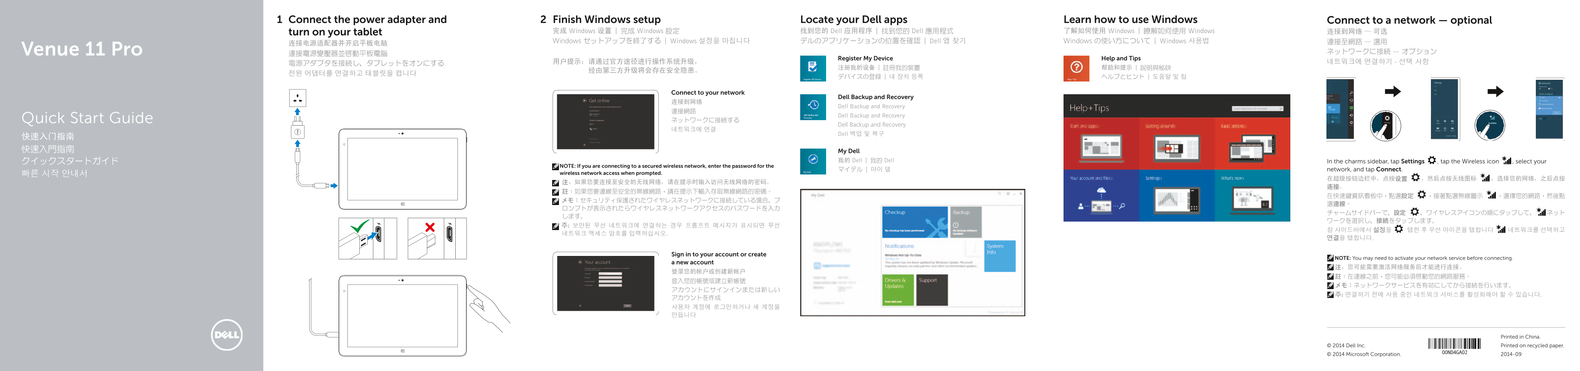The image size is (1580, 371).
Task: Click the Your account sign-in screen thumbnail
Action: [x=605, y=283]
